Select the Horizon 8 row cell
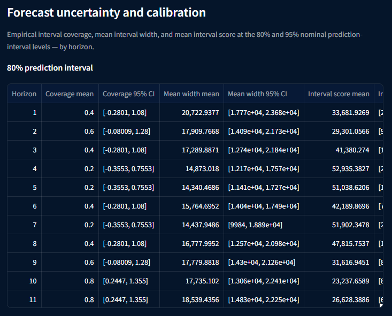 pos(24,244)
